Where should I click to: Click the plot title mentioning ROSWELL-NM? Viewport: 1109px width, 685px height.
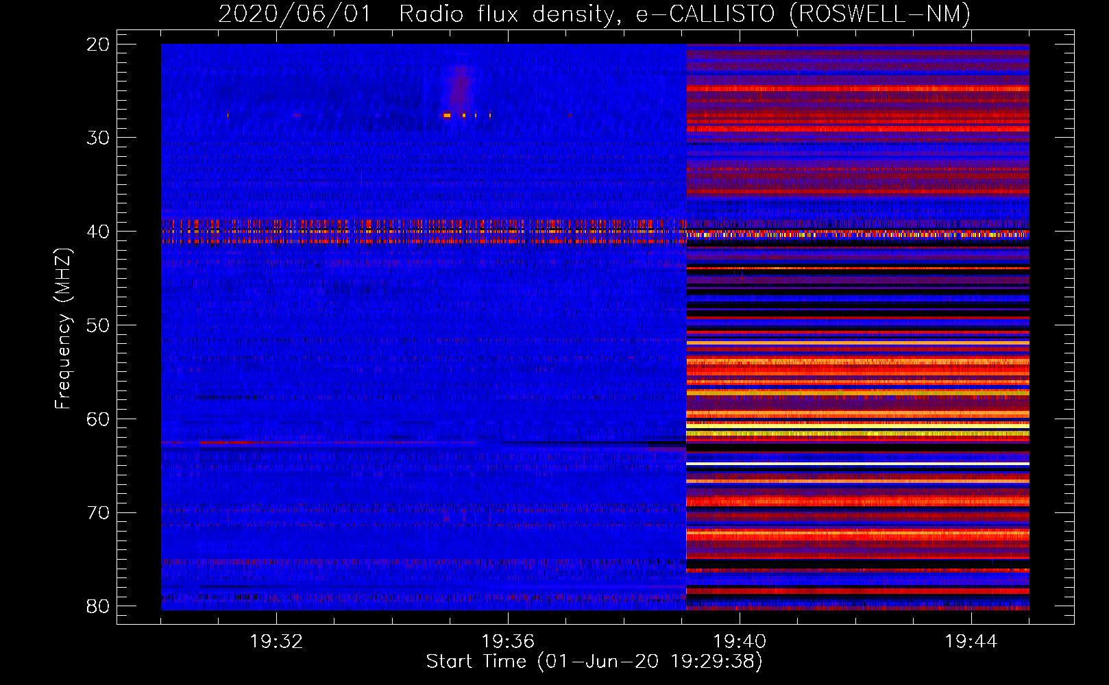tap(594, 14)
